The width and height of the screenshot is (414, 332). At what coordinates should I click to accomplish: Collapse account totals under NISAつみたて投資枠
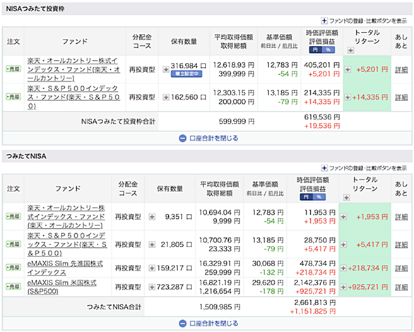(x=208, y=138)
